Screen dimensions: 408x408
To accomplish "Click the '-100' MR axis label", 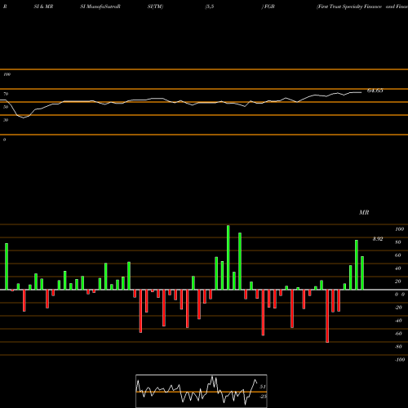I will click(399, 360).
